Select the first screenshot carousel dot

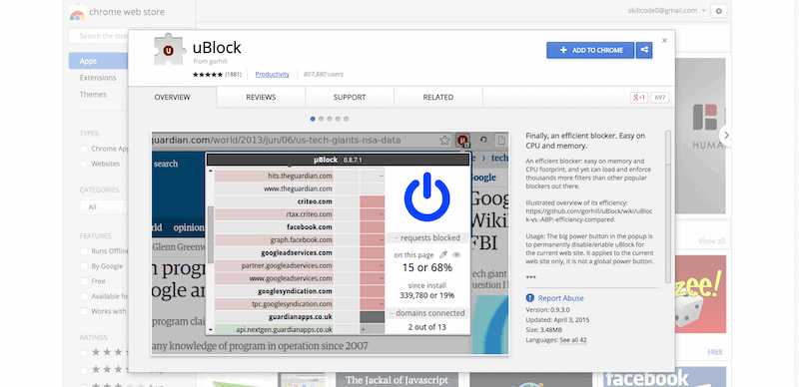(x=313, y=119)
